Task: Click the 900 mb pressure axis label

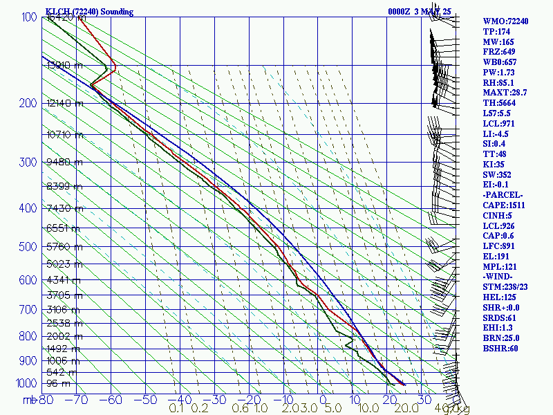Action: (28, 361)
